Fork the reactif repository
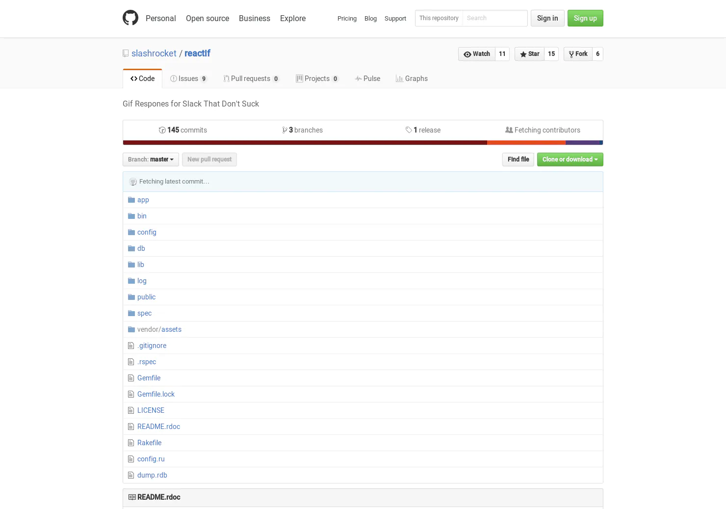The height and width of the screenshot is (509, 726). coord(578,54)
